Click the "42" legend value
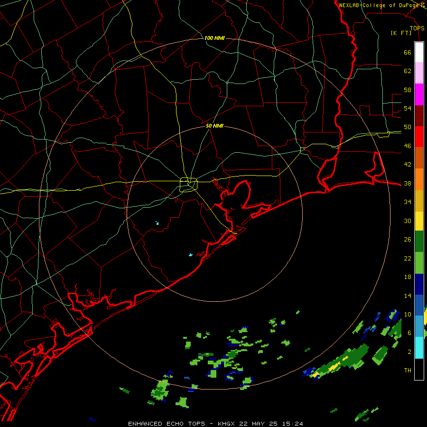 (x=408, y=164)
